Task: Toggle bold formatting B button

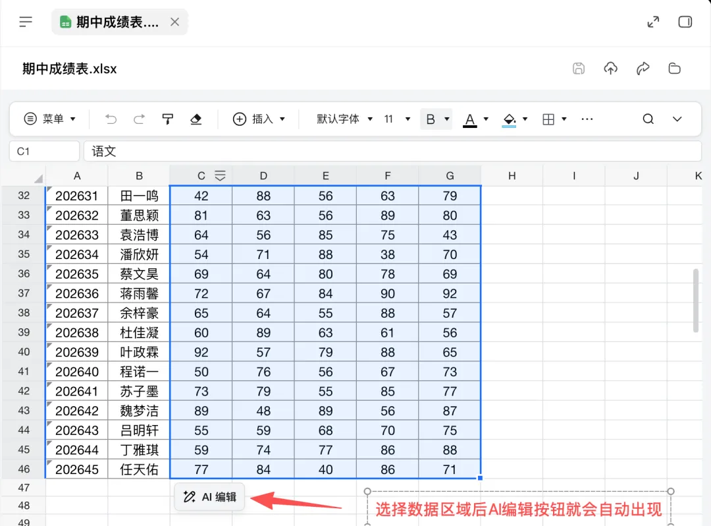Action: pos(431,119)
